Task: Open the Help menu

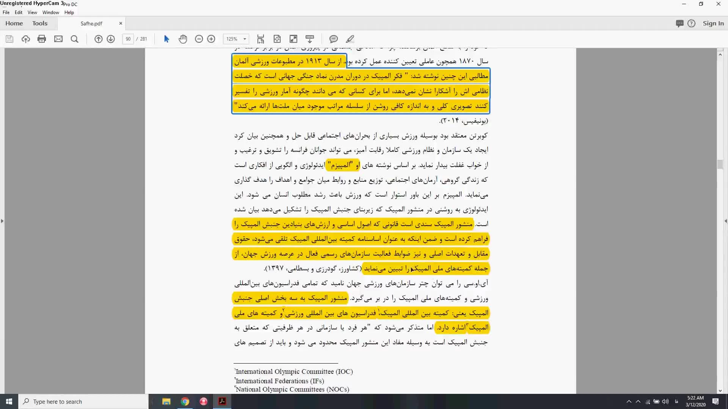Action: pos(69,12)
